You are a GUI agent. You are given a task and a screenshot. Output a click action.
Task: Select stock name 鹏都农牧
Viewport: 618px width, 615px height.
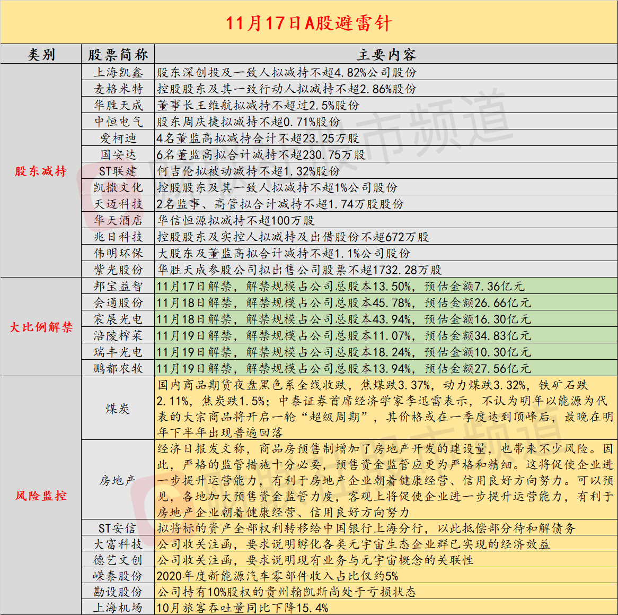click(118, 368)
